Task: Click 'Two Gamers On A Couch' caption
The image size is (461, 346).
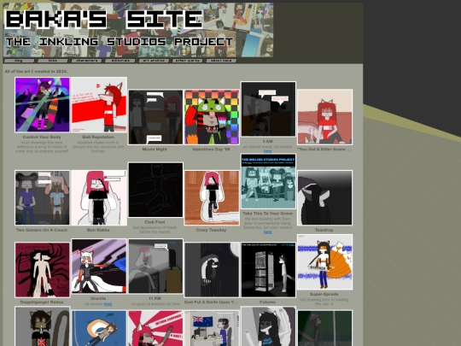Action: coord(42,230)
